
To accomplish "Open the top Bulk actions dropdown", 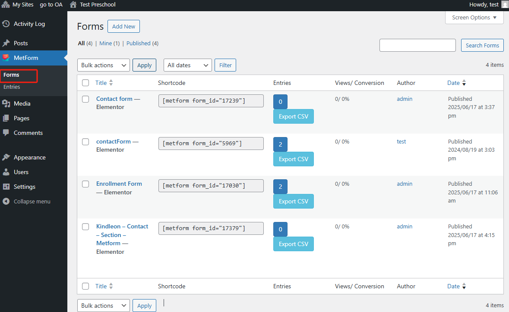I will (x=103, y=65).
